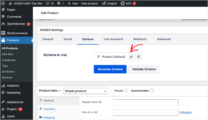Delete the Product (Default) schema with trash icon
Screen dimensions: 208x120
(x=138, y=57)
